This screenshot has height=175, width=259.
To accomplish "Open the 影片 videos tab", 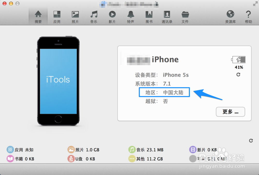I will pyautogui.click(x=112, y=17).
